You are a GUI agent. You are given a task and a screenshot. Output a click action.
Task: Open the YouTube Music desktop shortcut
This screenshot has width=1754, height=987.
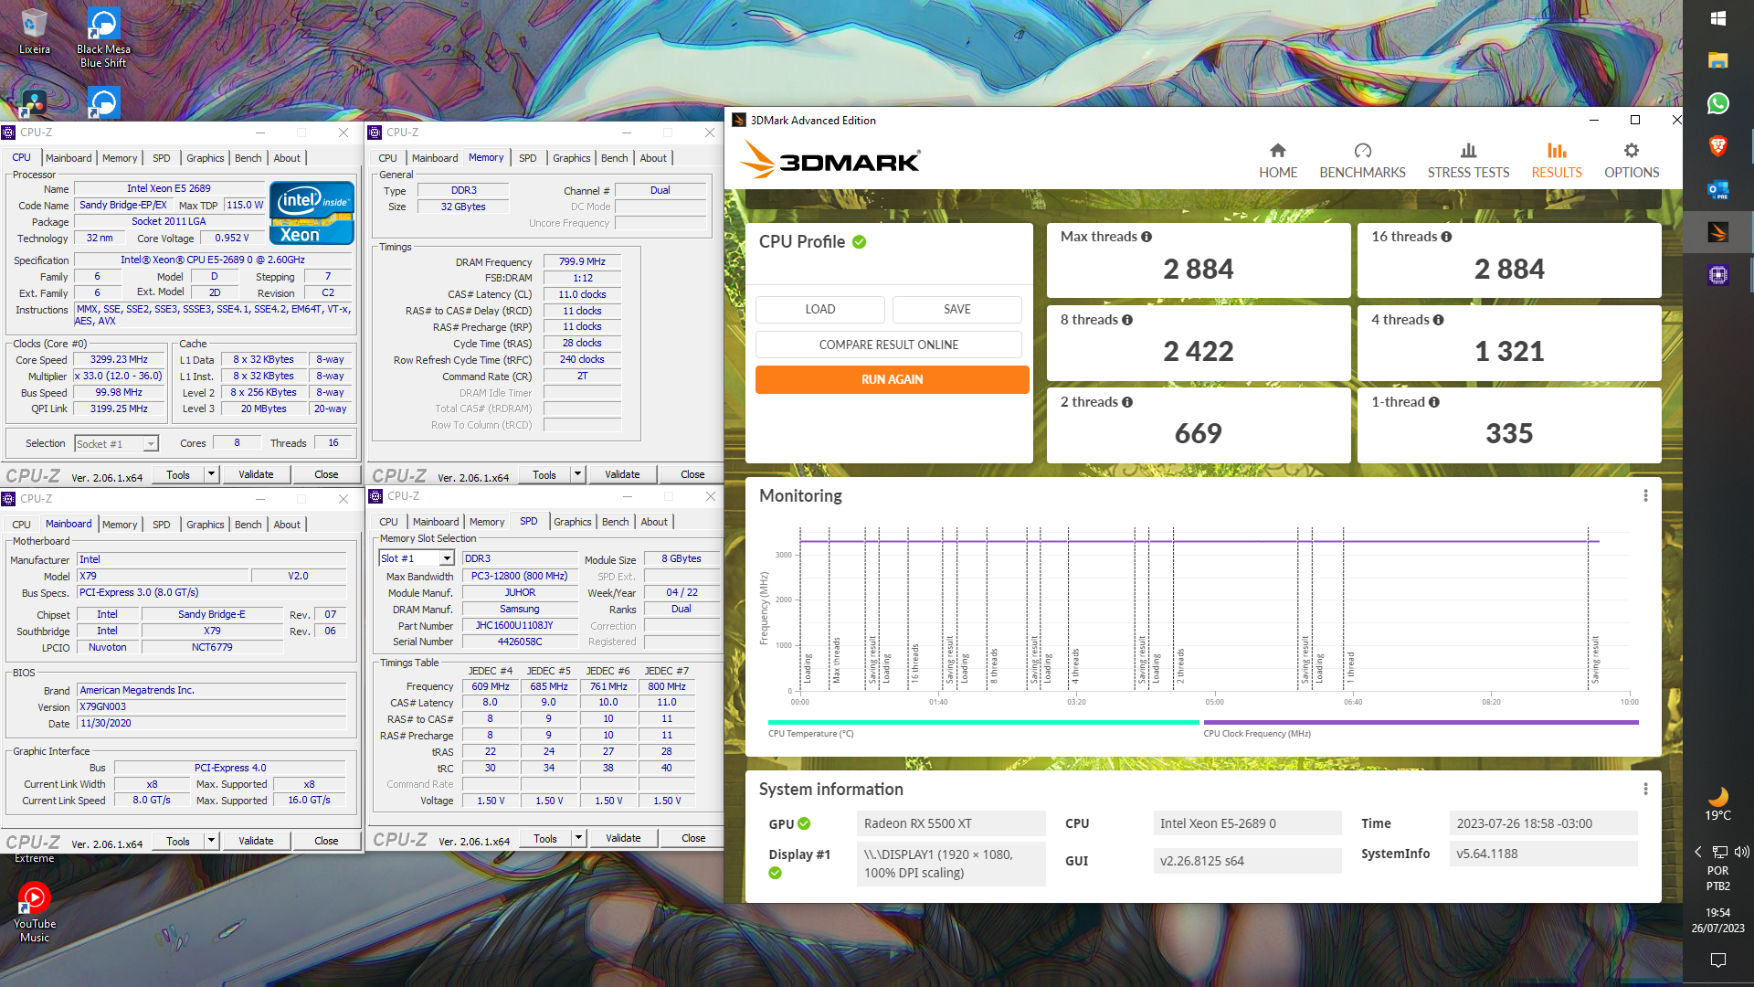(34, 912)
